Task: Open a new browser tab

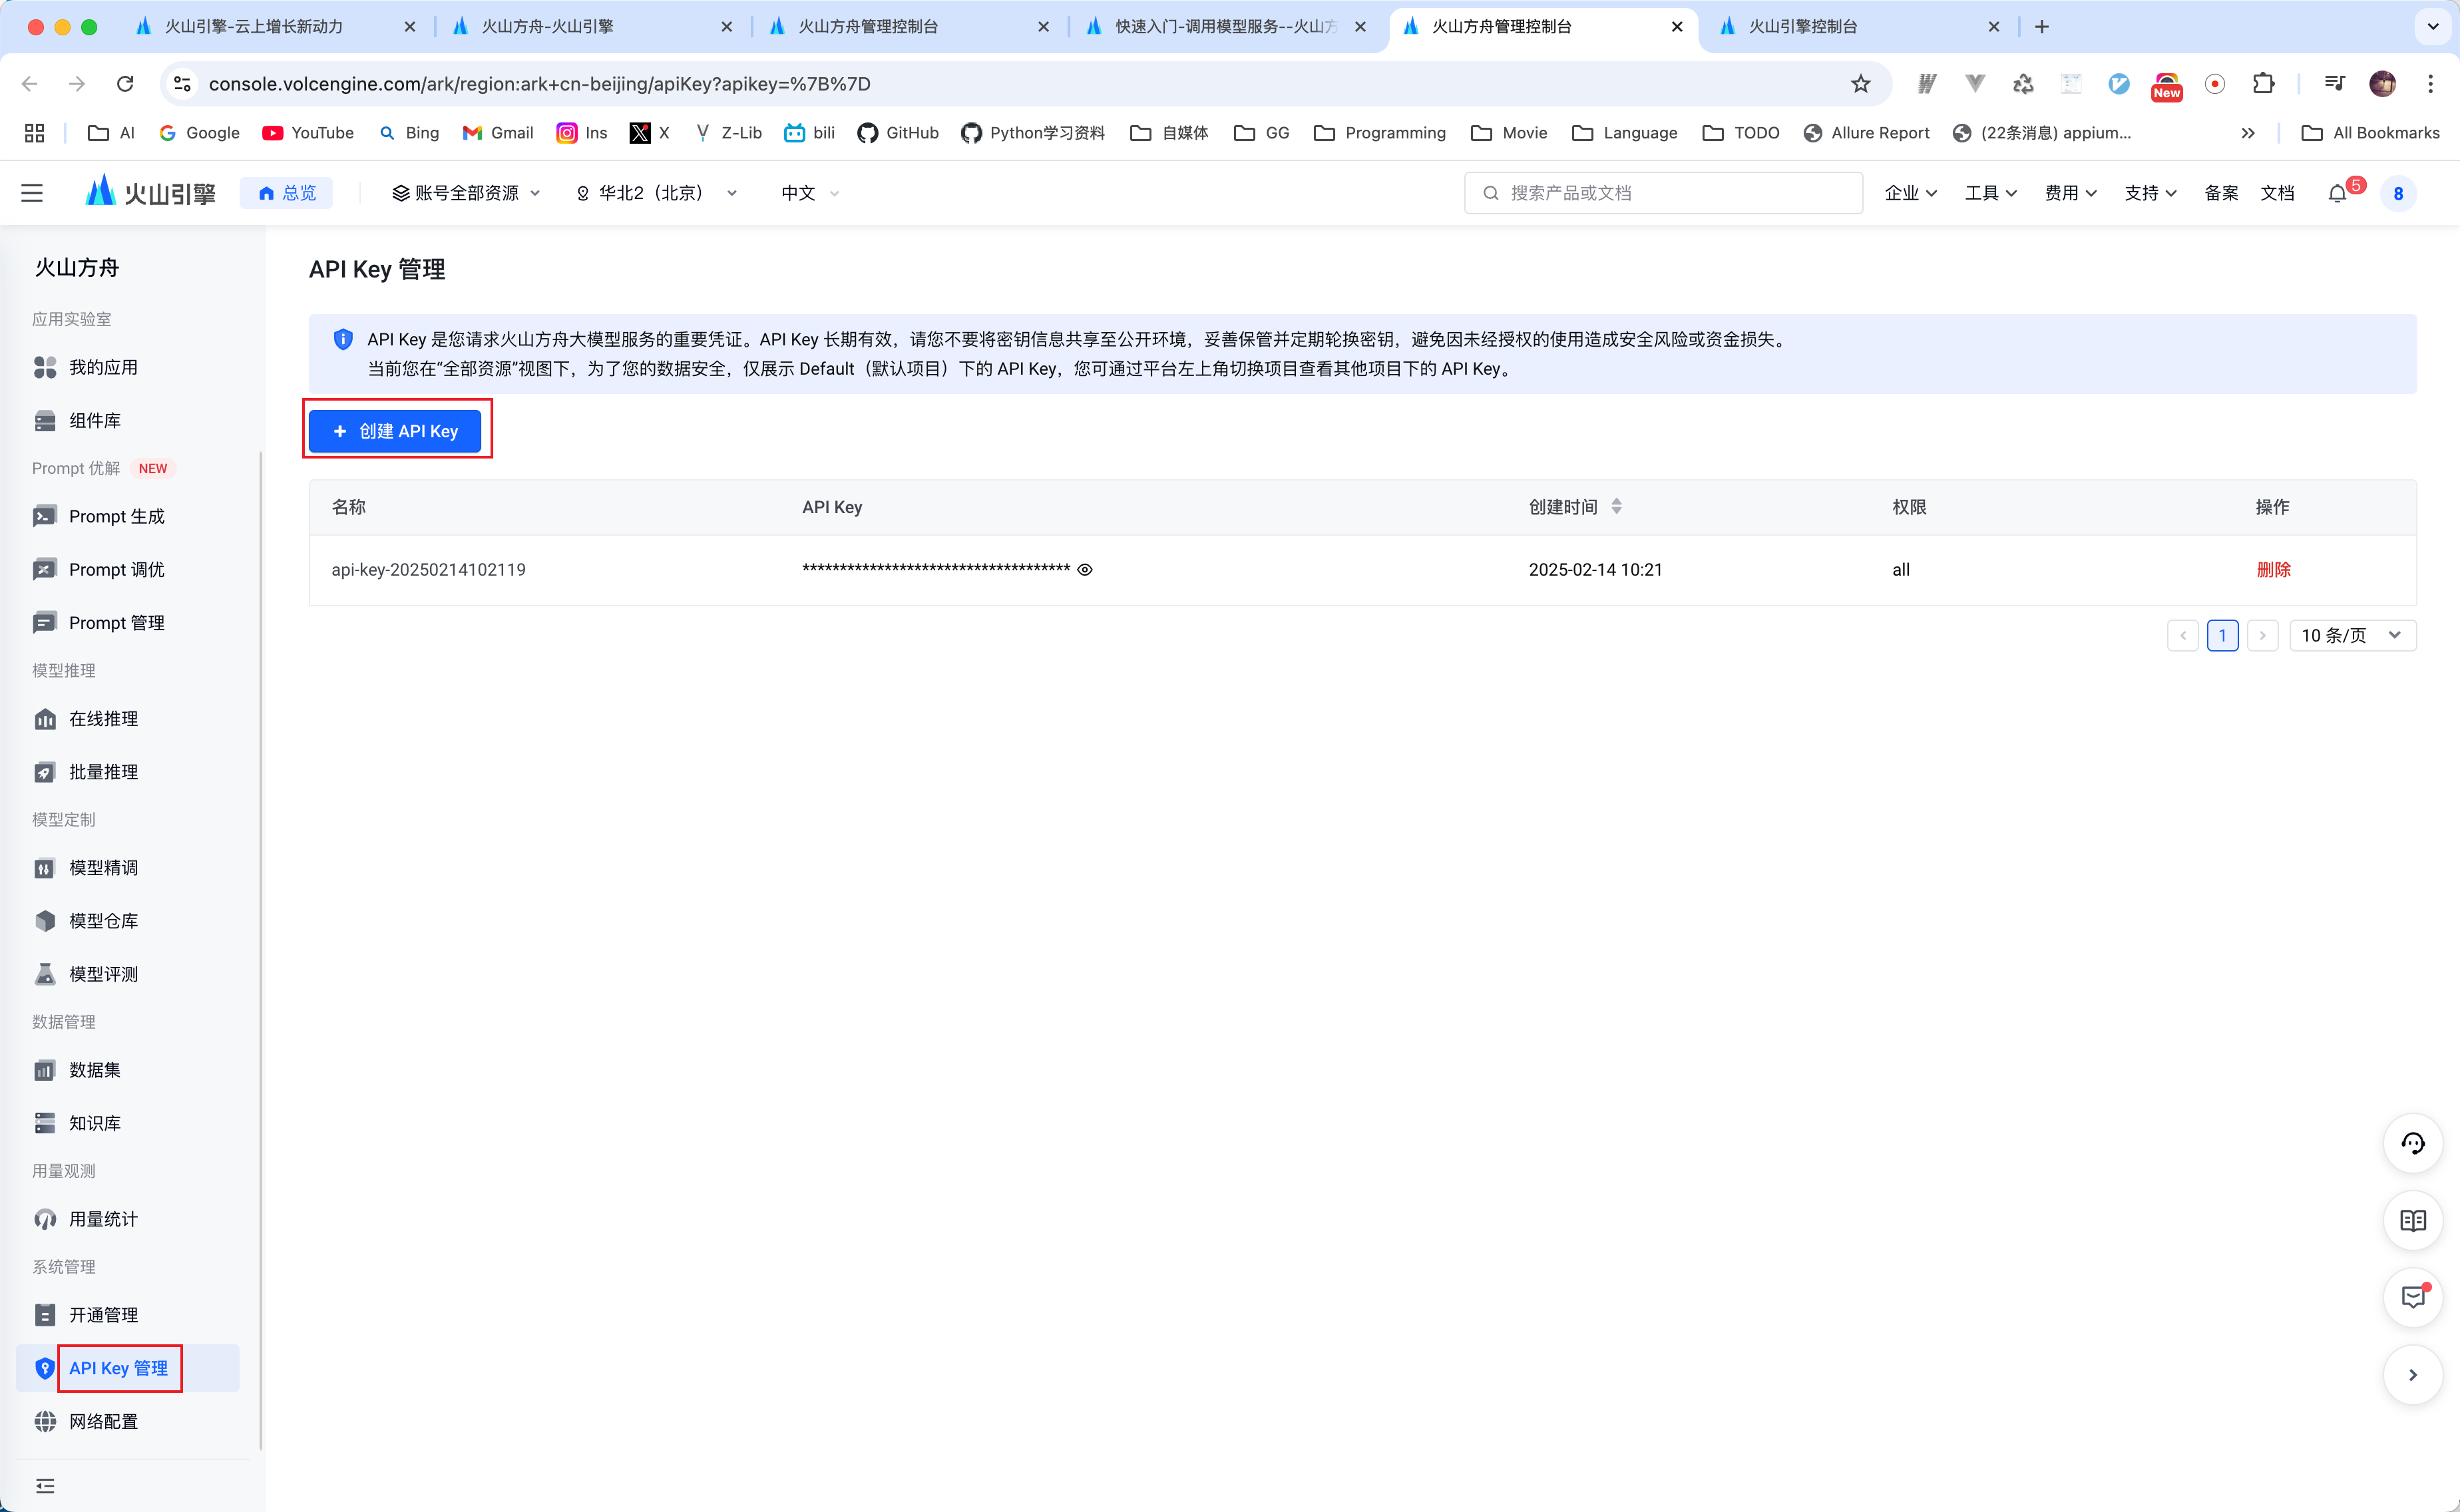Action: 2042,27
